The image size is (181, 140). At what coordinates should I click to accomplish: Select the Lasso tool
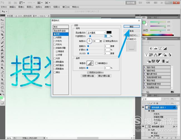[2, 27]
